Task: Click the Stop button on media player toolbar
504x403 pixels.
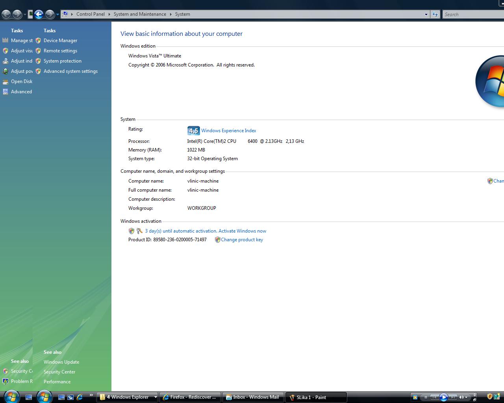Action: click(x=426, y=397)
